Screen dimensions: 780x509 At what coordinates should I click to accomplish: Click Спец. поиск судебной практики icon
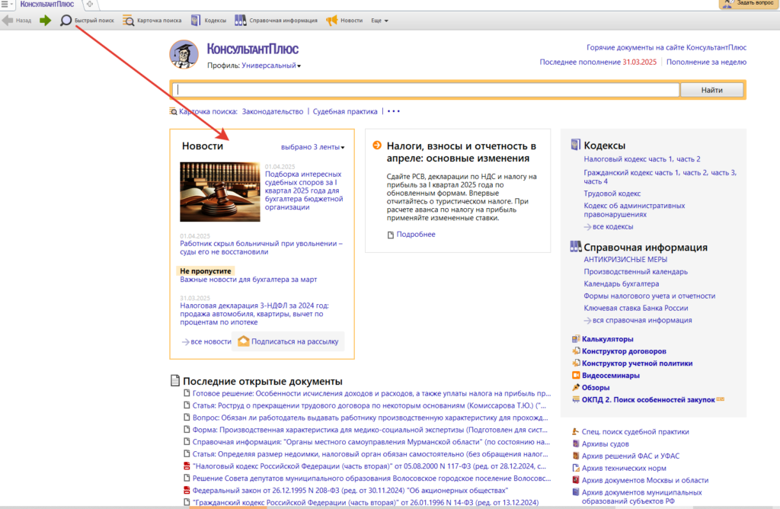(576, 432)
